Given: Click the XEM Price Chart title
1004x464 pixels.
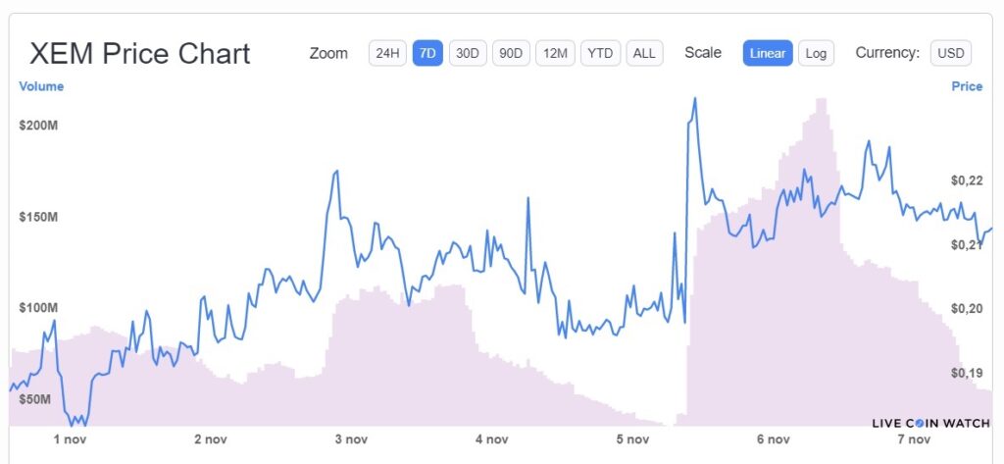Looking at the screenshot, I should [x=140, y=53].
